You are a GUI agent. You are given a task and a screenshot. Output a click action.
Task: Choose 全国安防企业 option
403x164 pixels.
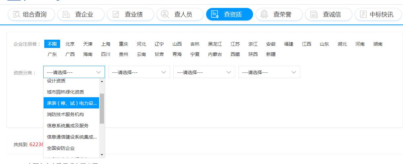tap(71, 148)
